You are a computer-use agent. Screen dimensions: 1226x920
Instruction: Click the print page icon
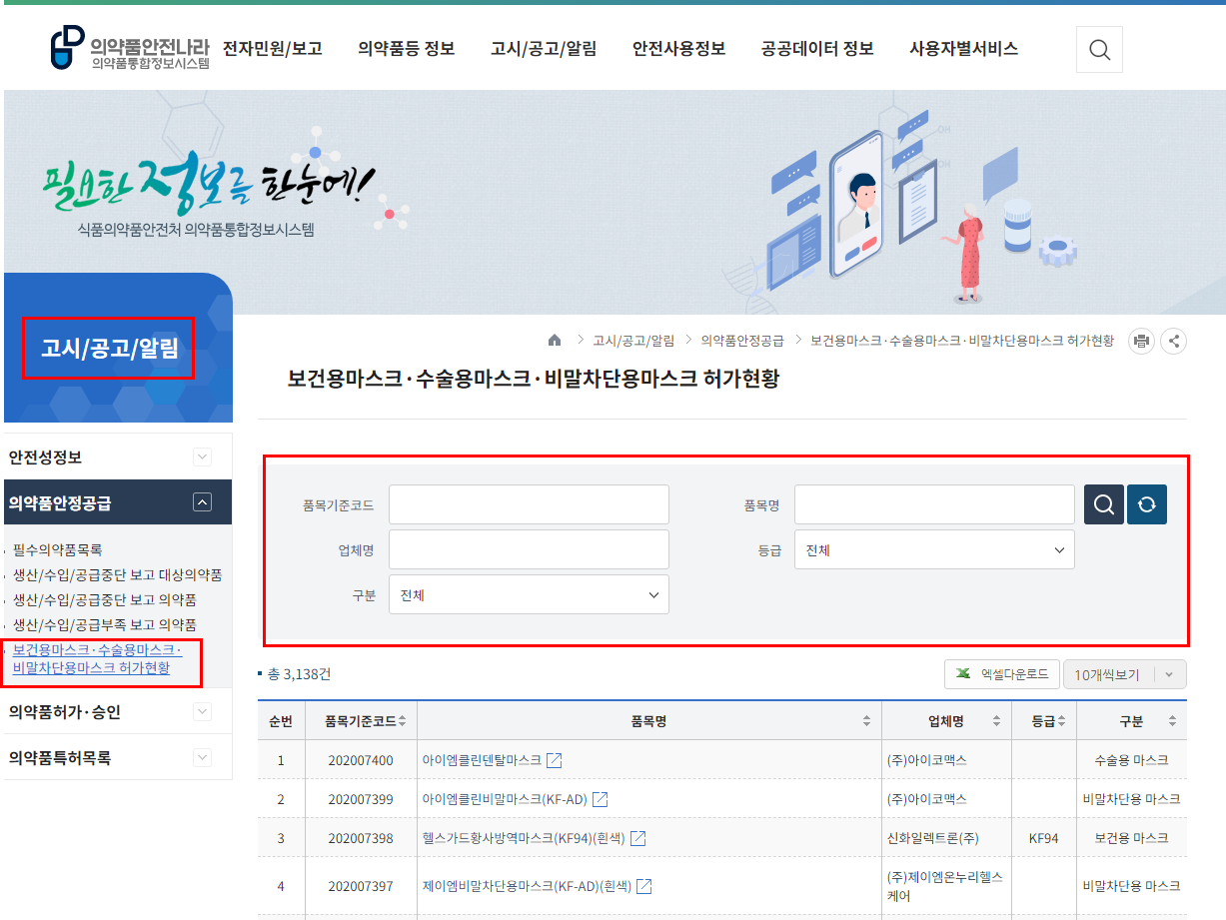tap(1141, 341)
